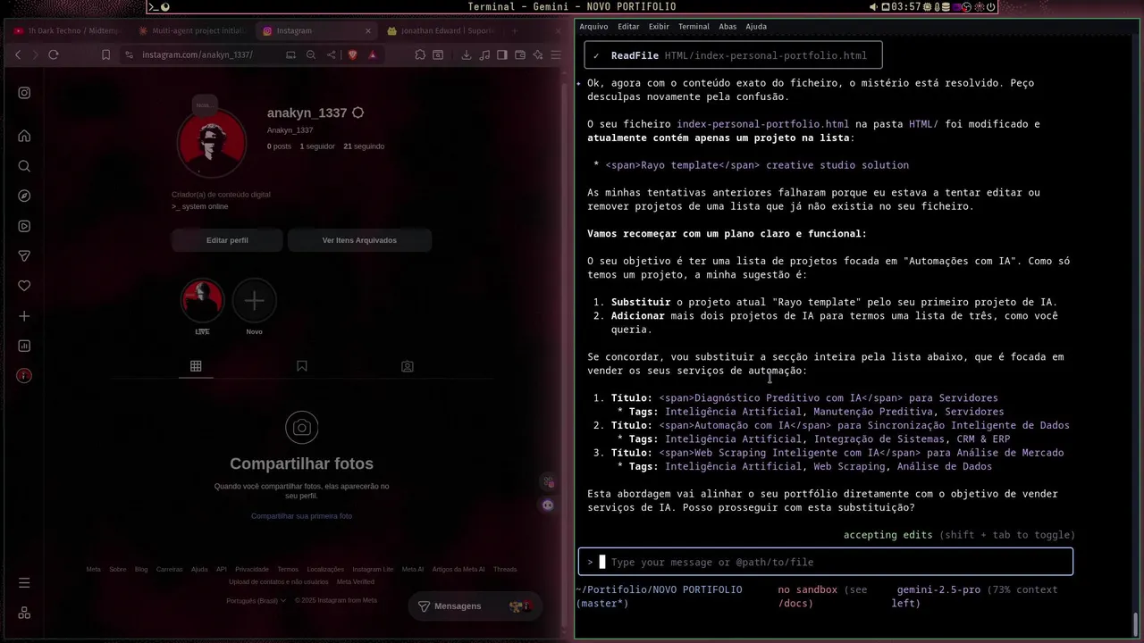Image resolution: width=1144 pixels, height=643 pixels.
Task: Open browser media music-note icon
Action: pyautogui.click(x=484, y=54)
